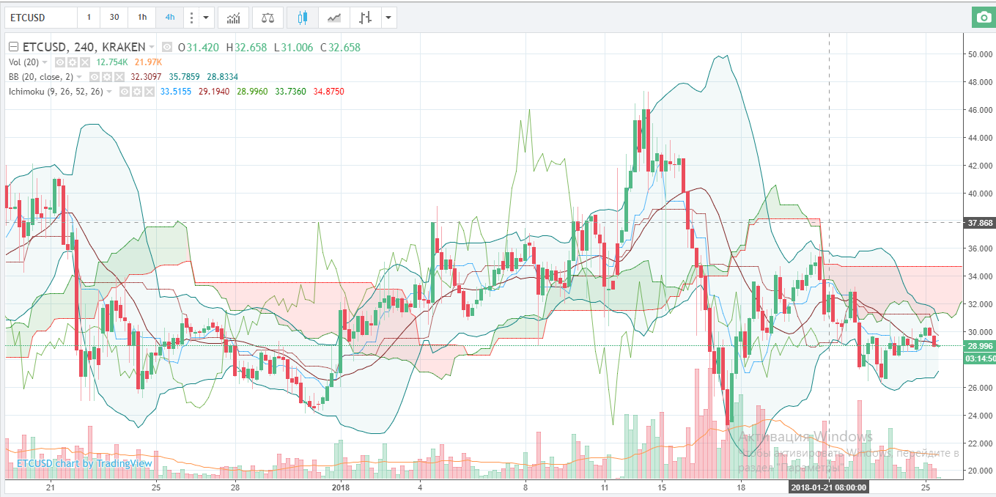Take a chart snapshot with camera icon
The height and width of the screenshot is (497, 996).
tap(982, 18)
